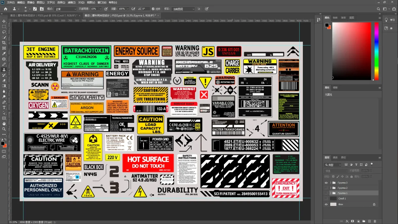The image size is (398, 224).
Task: Select the Pen tool
Action: [4, 102]
